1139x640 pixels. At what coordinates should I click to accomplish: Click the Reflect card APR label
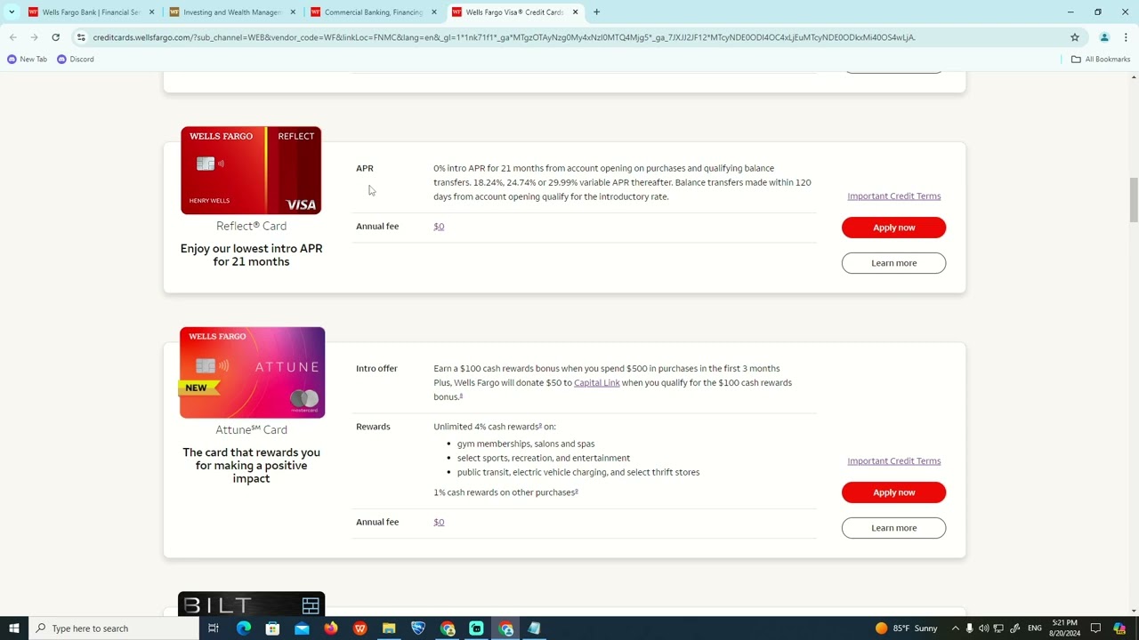click(365, 168)
